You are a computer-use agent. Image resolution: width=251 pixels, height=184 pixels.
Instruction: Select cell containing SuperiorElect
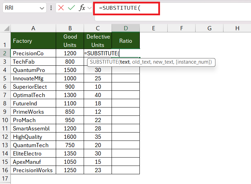coord(33,87)
